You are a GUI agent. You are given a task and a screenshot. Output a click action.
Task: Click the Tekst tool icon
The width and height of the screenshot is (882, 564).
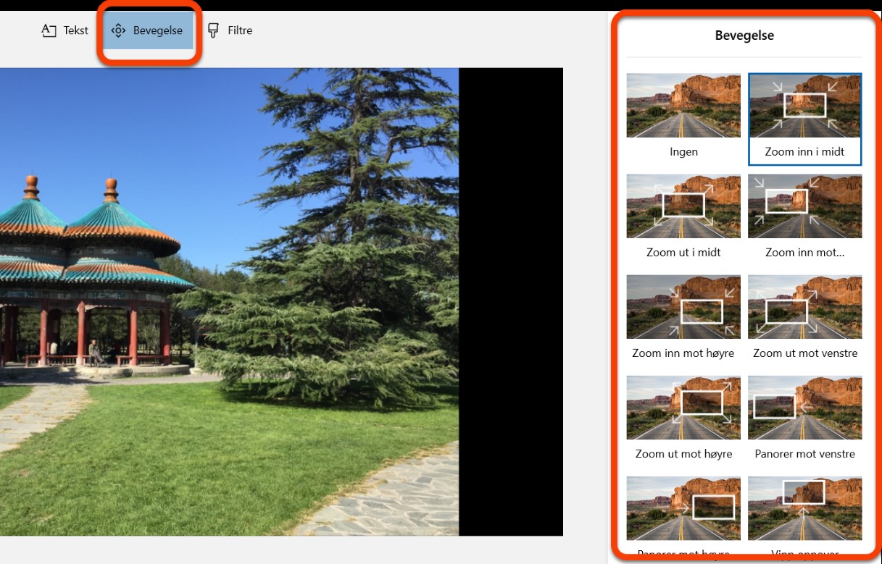click(x=49, y=30)
